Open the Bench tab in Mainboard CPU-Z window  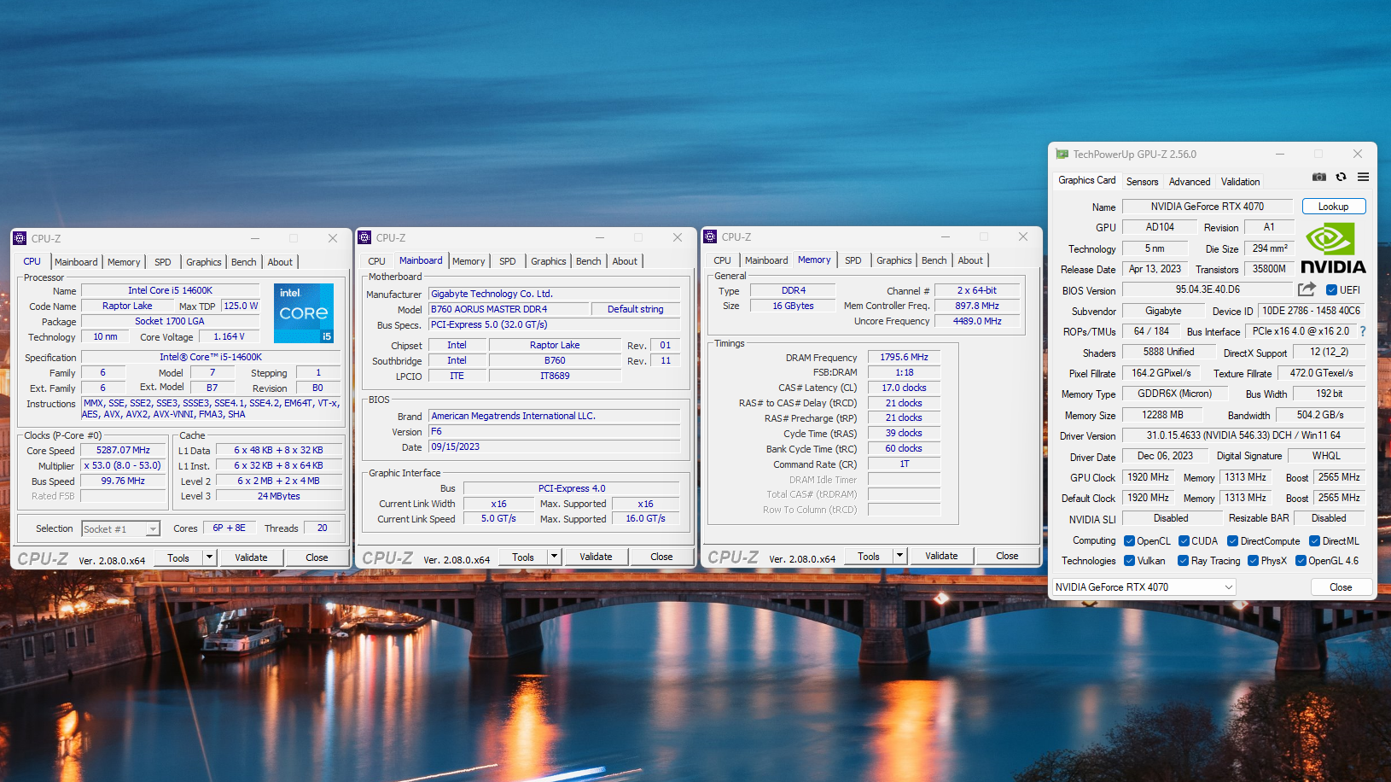click(588, 261)
